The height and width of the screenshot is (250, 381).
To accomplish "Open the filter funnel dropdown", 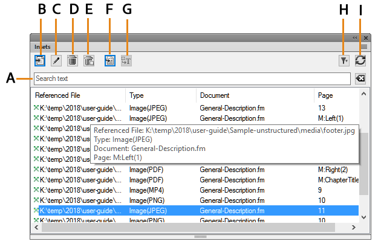I will (x=344, y=60).
